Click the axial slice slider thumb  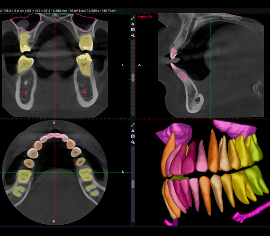click(x=133, y=184)
